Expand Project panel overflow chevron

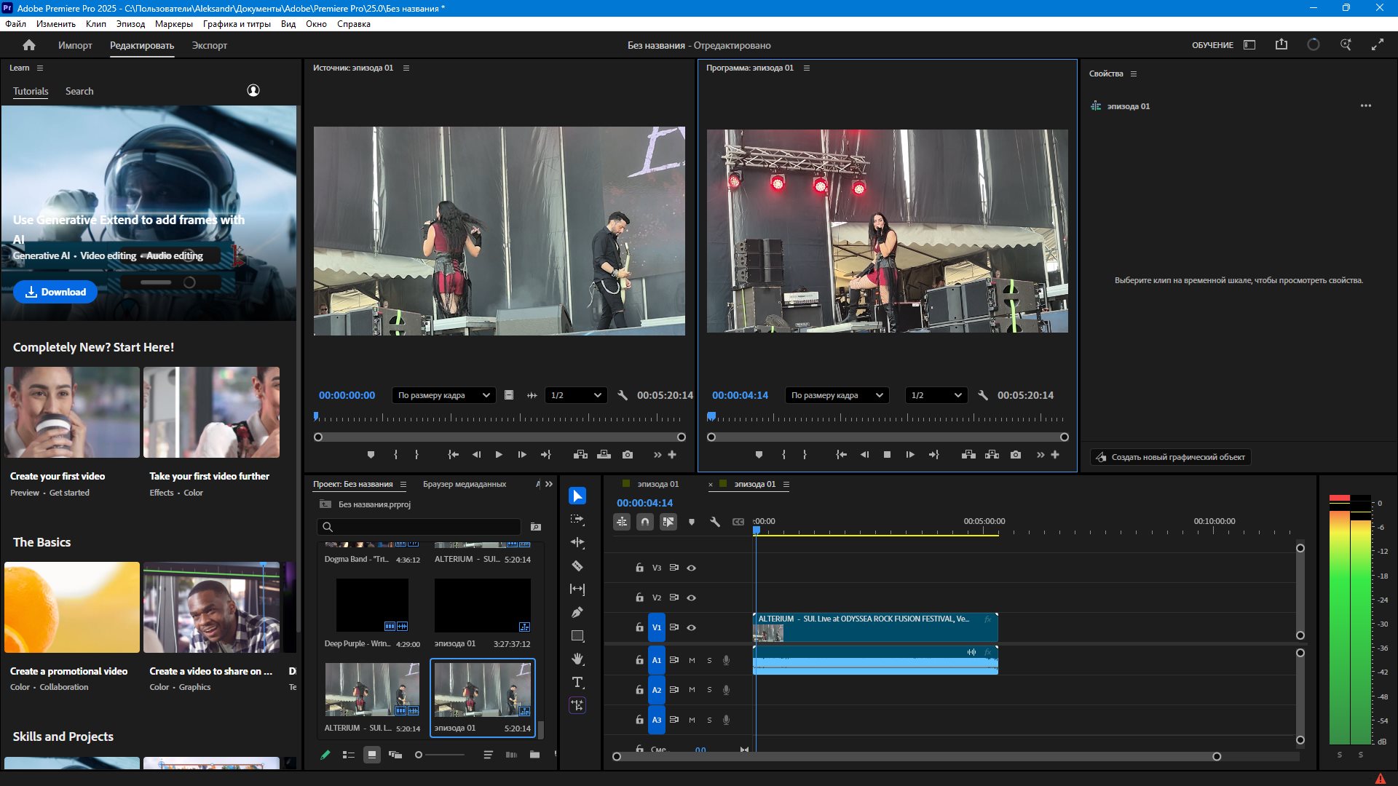click(549, 484)
